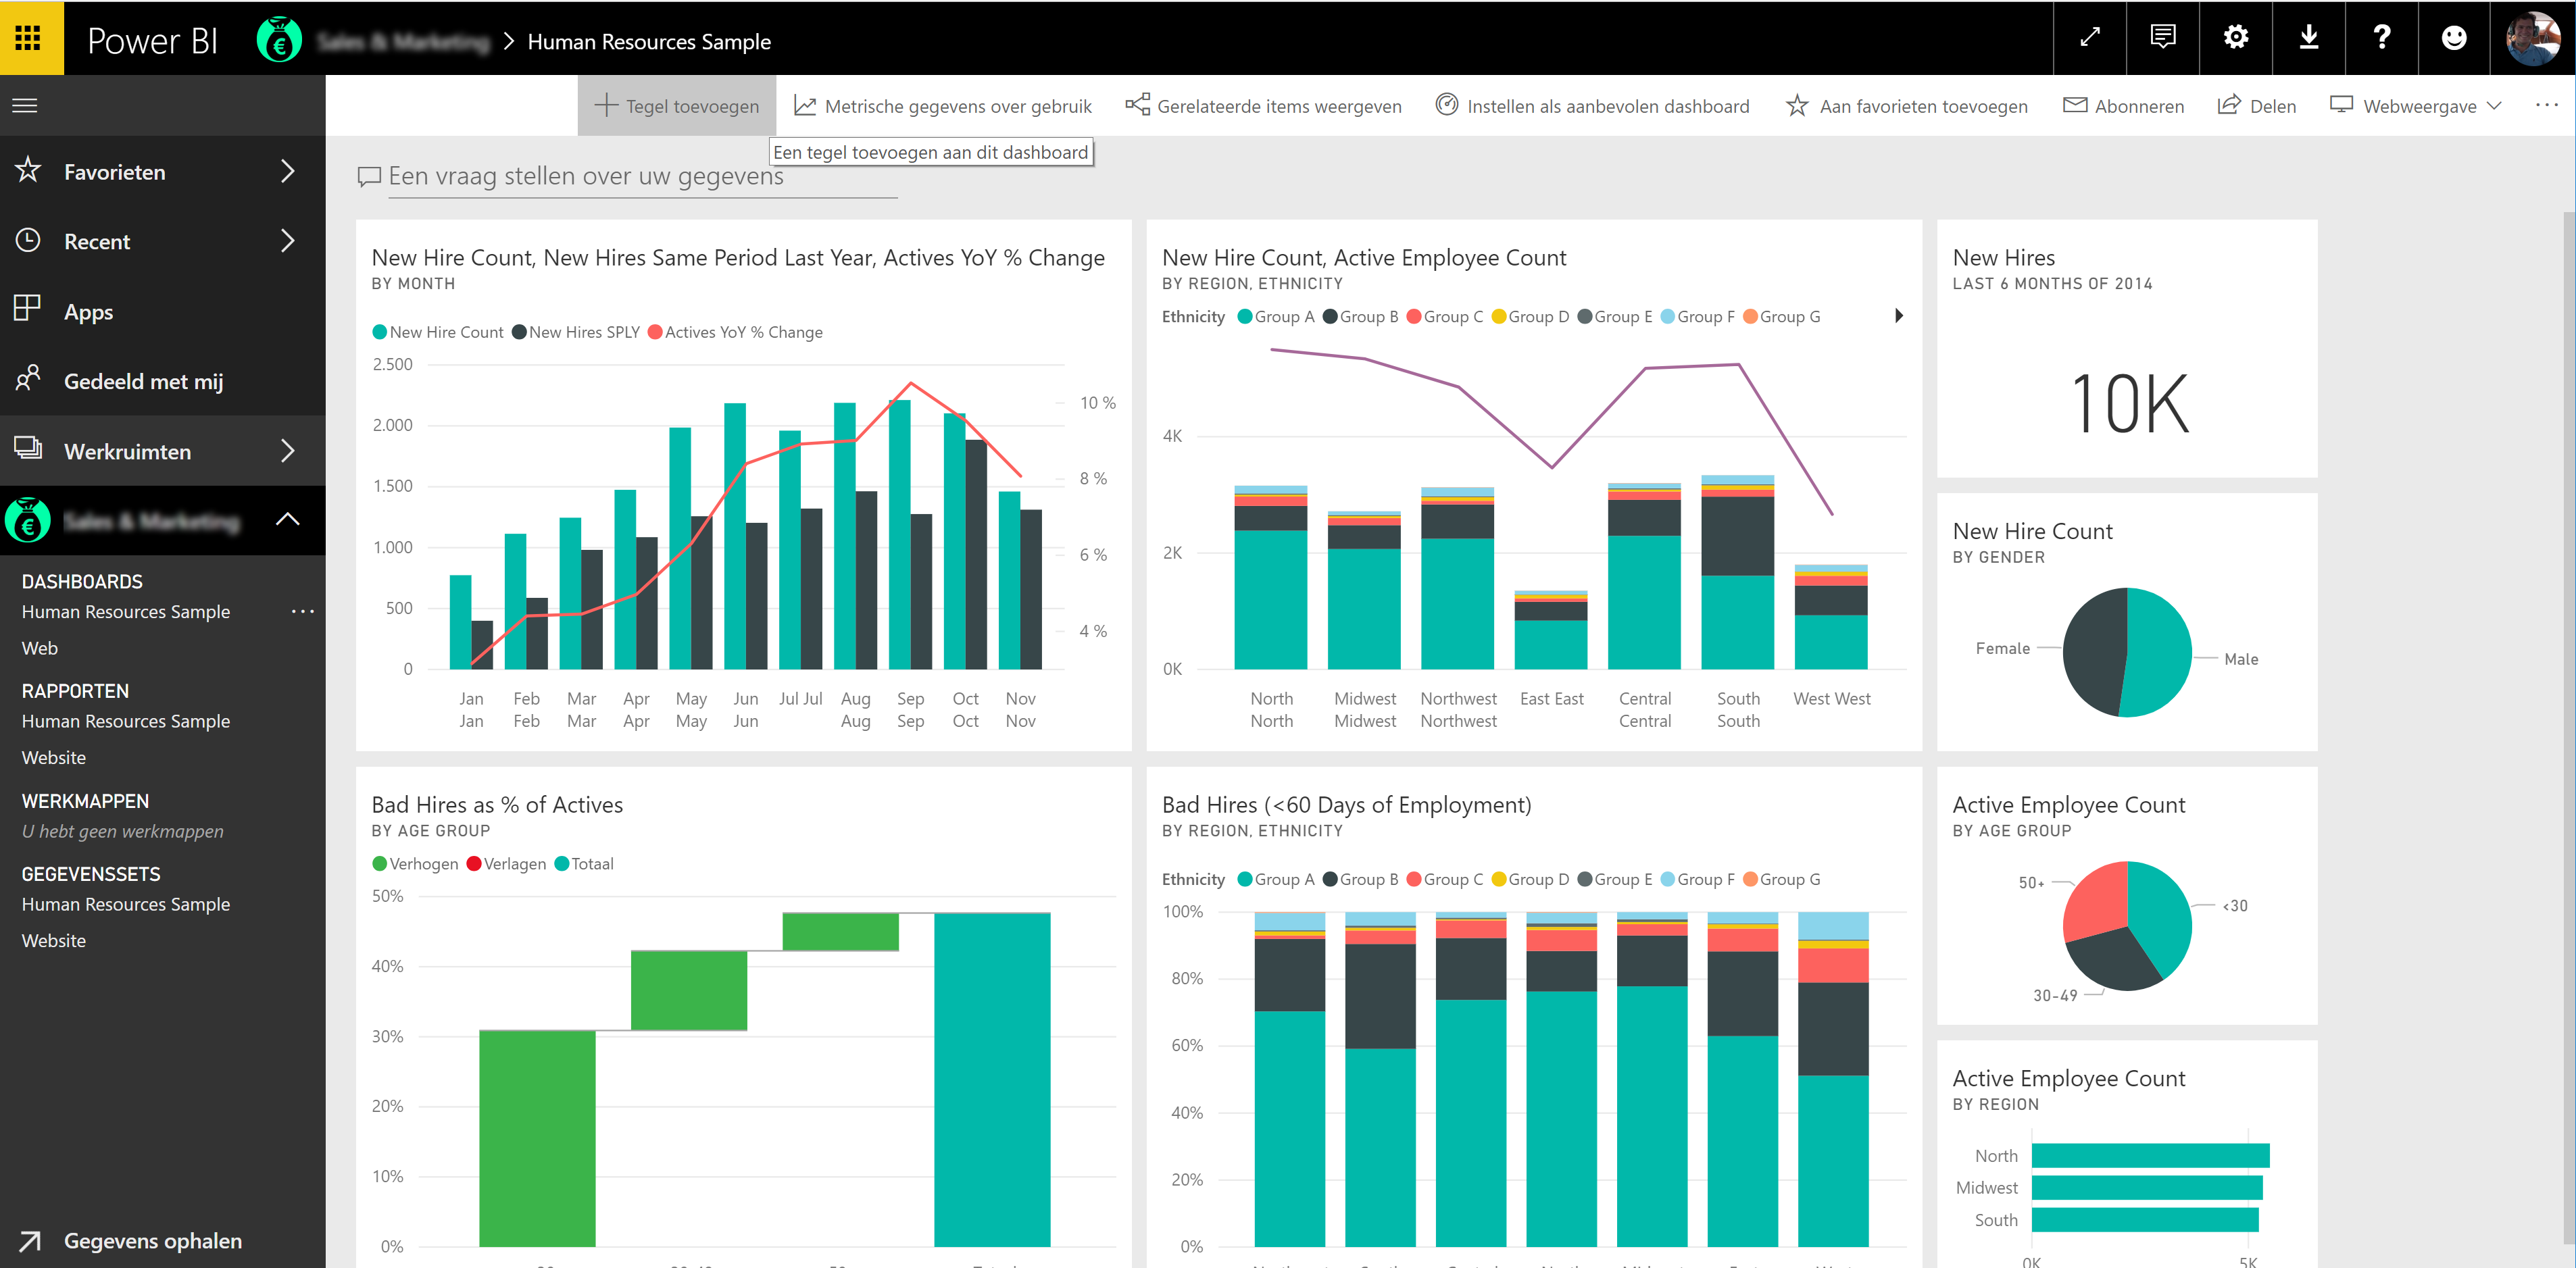Click the download arrow icon
Screen dimensions: 2576x1268
2308,38
